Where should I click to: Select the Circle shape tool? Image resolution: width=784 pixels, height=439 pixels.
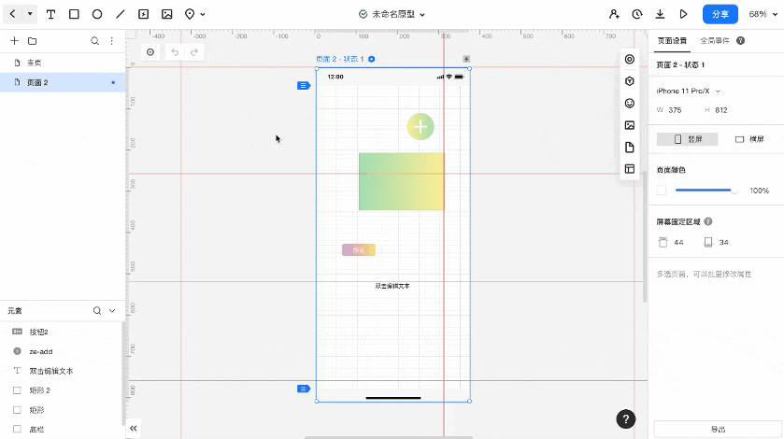point(96,15)
